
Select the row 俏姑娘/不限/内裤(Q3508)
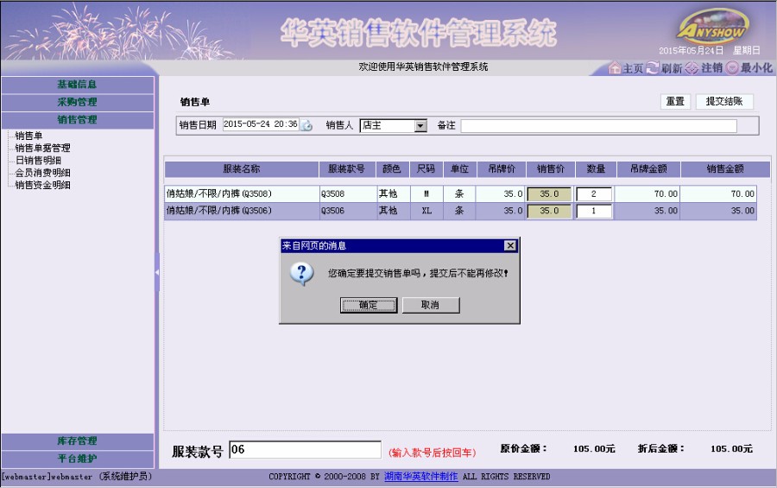click(460, 194)
